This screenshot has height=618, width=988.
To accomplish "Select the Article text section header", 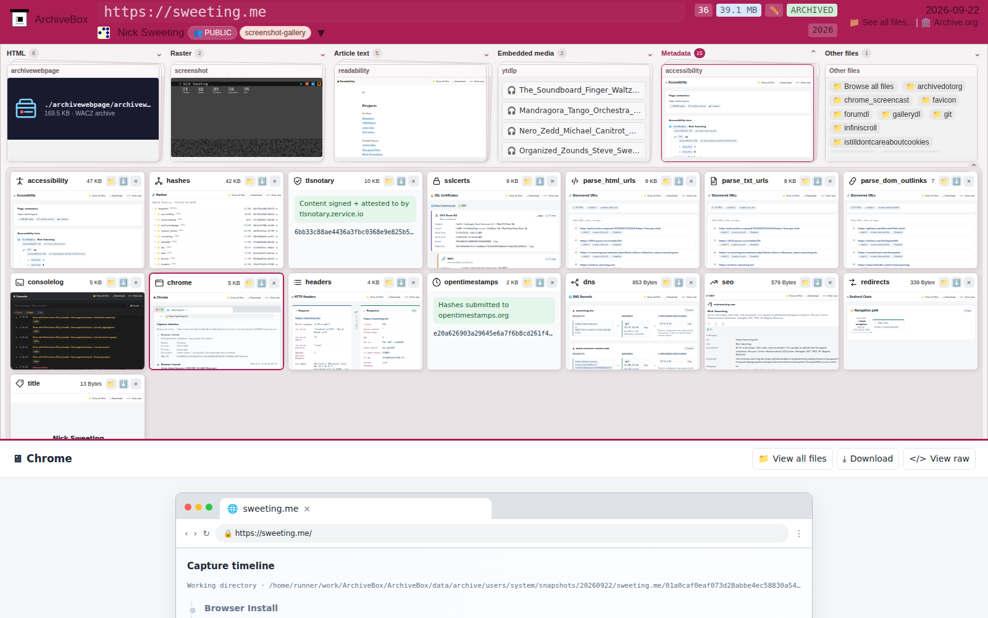I will [351, 53].
